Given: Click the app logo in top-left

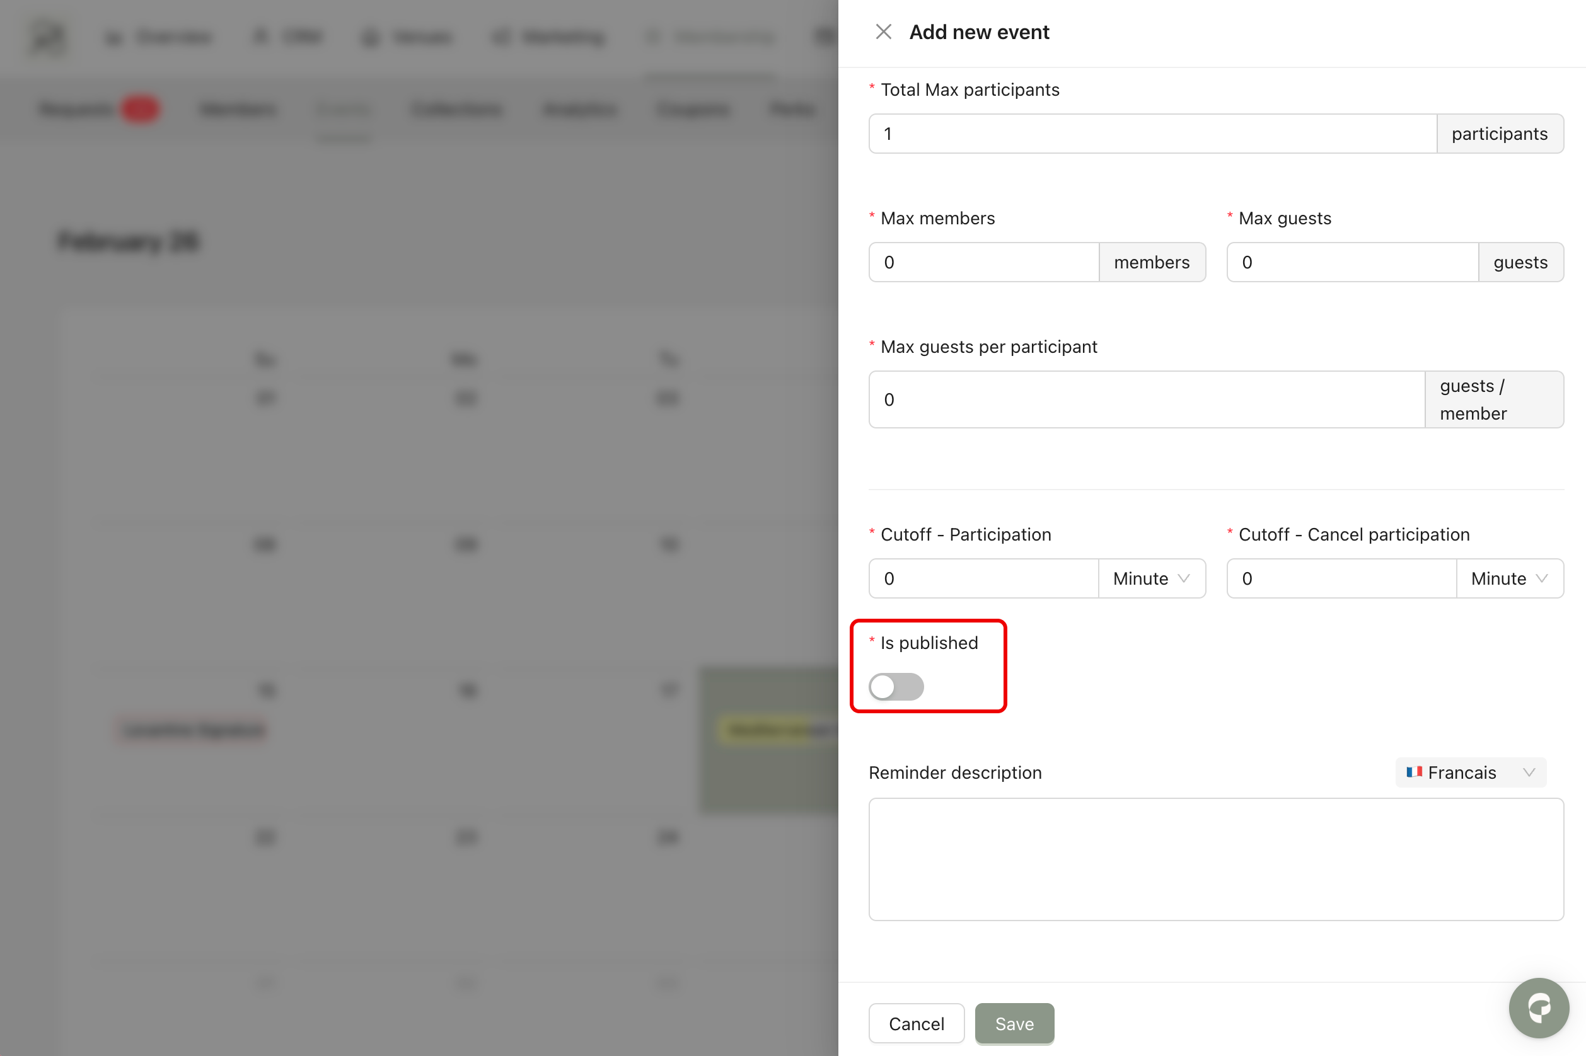Looking at the screenshot, I should point(49,37).
